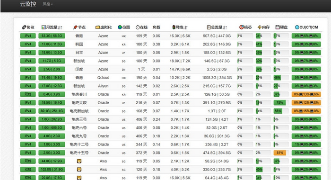This screenshot has height=180, width=331.
Task: Click the orange 81% disk bar
Action: pyautogui.click(x=280, y=153)
